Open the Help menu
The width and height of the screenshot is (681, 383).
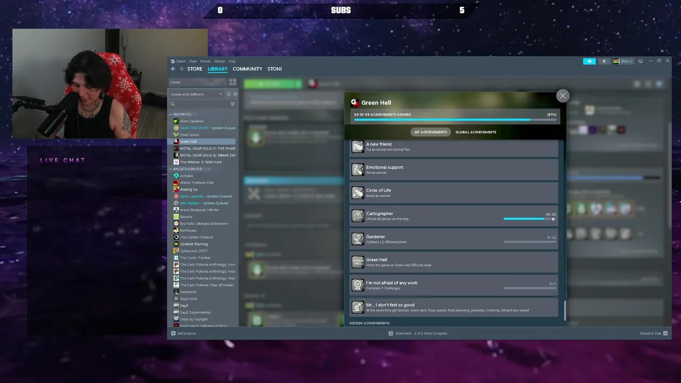(232, 61)
